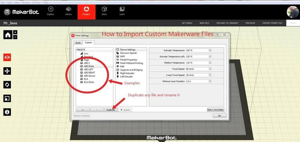
Task: Remove preset with the - button
Action: tap(97, 110)
